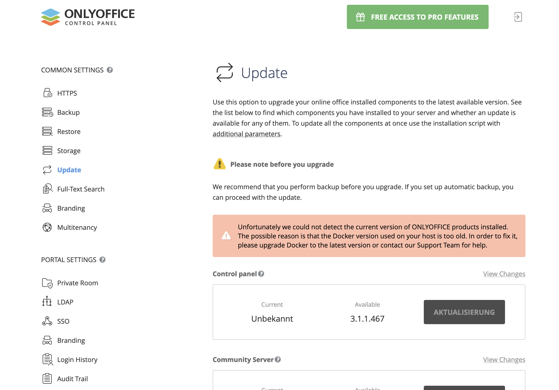Click the white alert icon in red banner
Viewport: 559px width, 390px height.
pyautogui.click(x=226, y=236)
